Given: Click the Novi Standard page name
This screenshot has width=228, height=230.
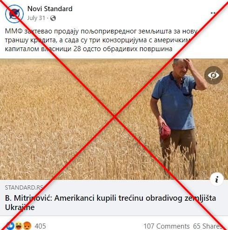Looking at the screenshot, I should (x=50, y=9).
